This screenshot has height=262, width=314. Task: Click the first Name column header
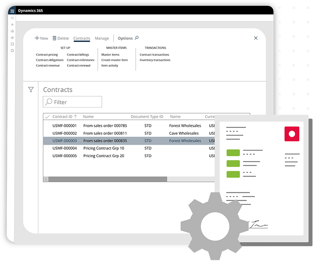click(x=89, y=117)
